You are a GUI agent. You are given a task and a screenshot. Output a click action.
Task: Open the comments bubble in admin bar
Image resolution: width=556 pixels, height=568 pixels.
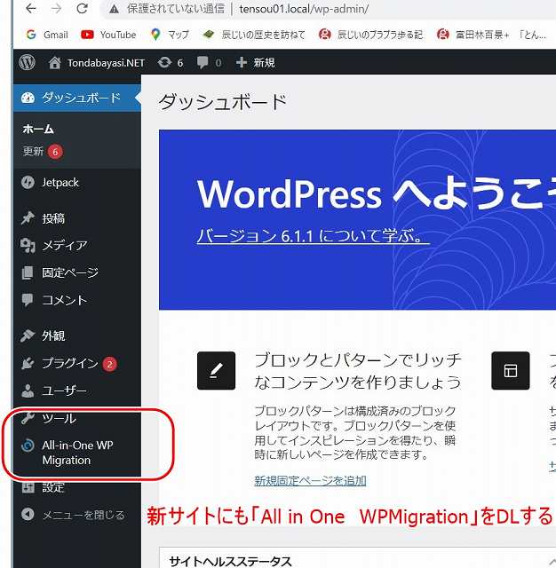[209, 63]
